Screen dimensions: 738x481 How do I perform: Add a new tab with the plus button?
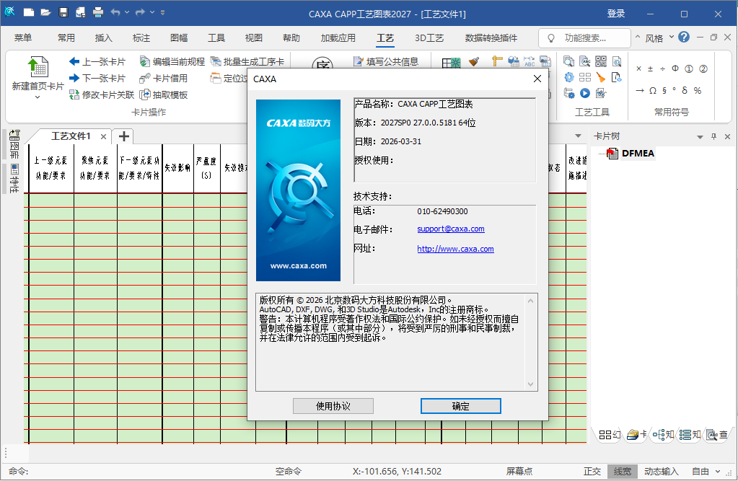[x=124, y=136]
